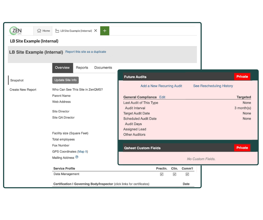Switch to the Documents tab

[x=103, y=68]
